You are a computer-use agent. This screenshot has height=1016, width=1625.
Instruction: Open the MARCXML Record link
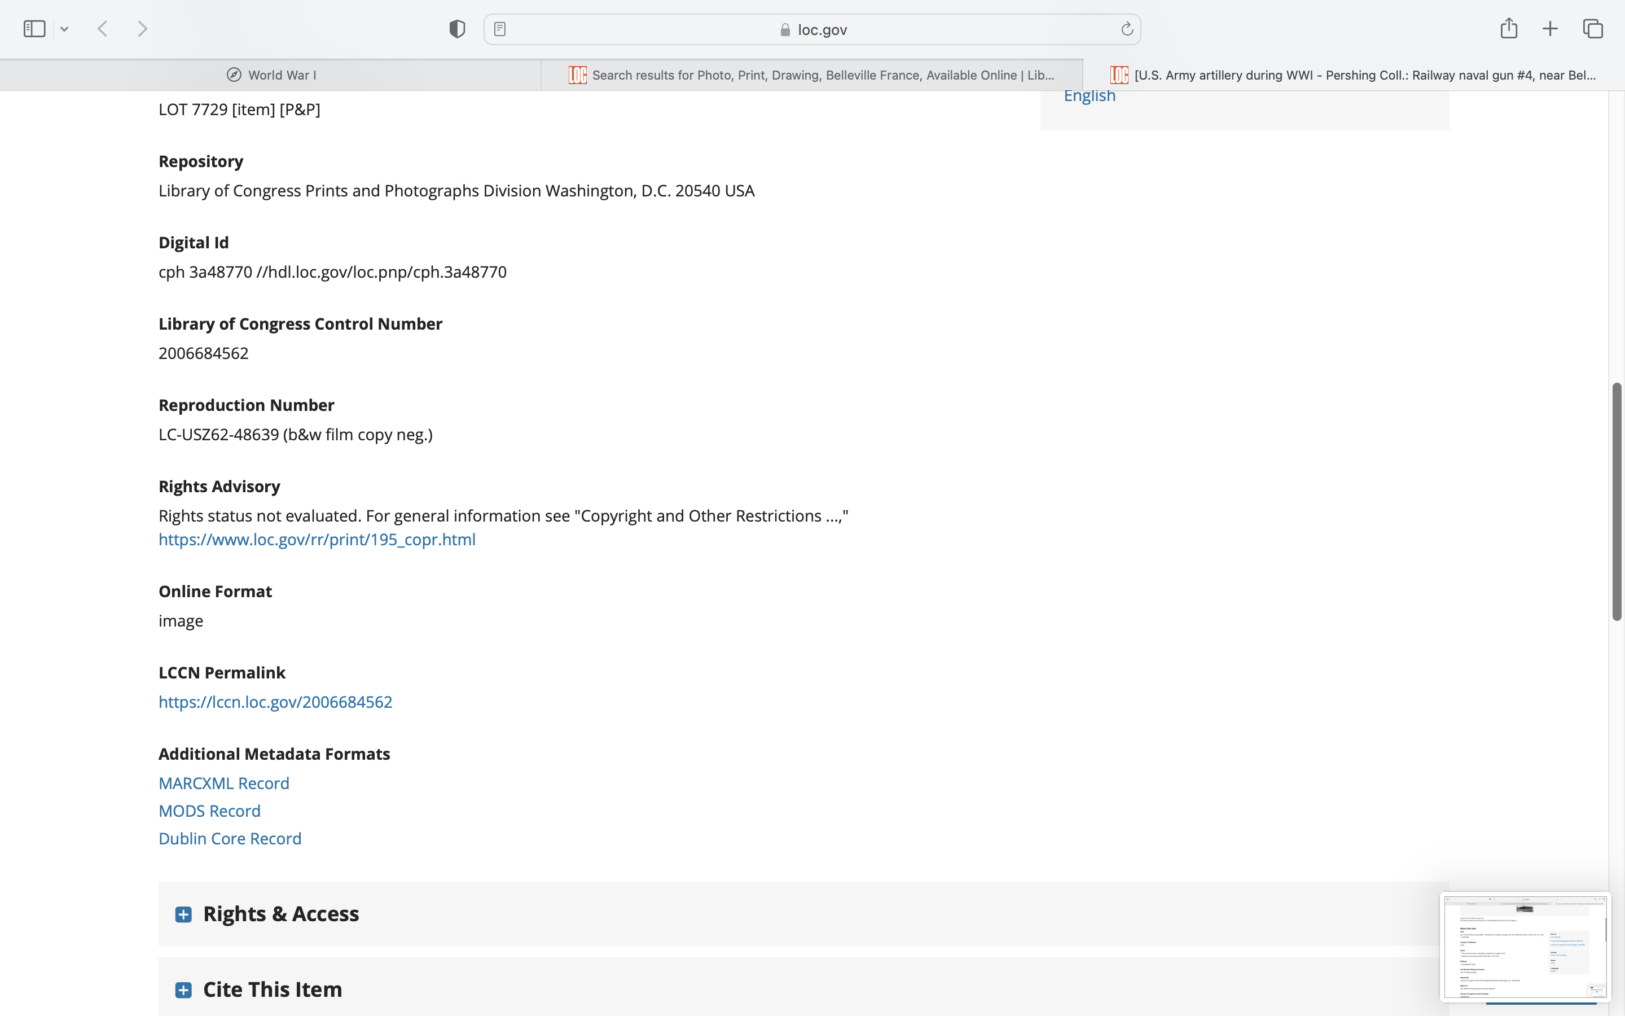(223, 783)
